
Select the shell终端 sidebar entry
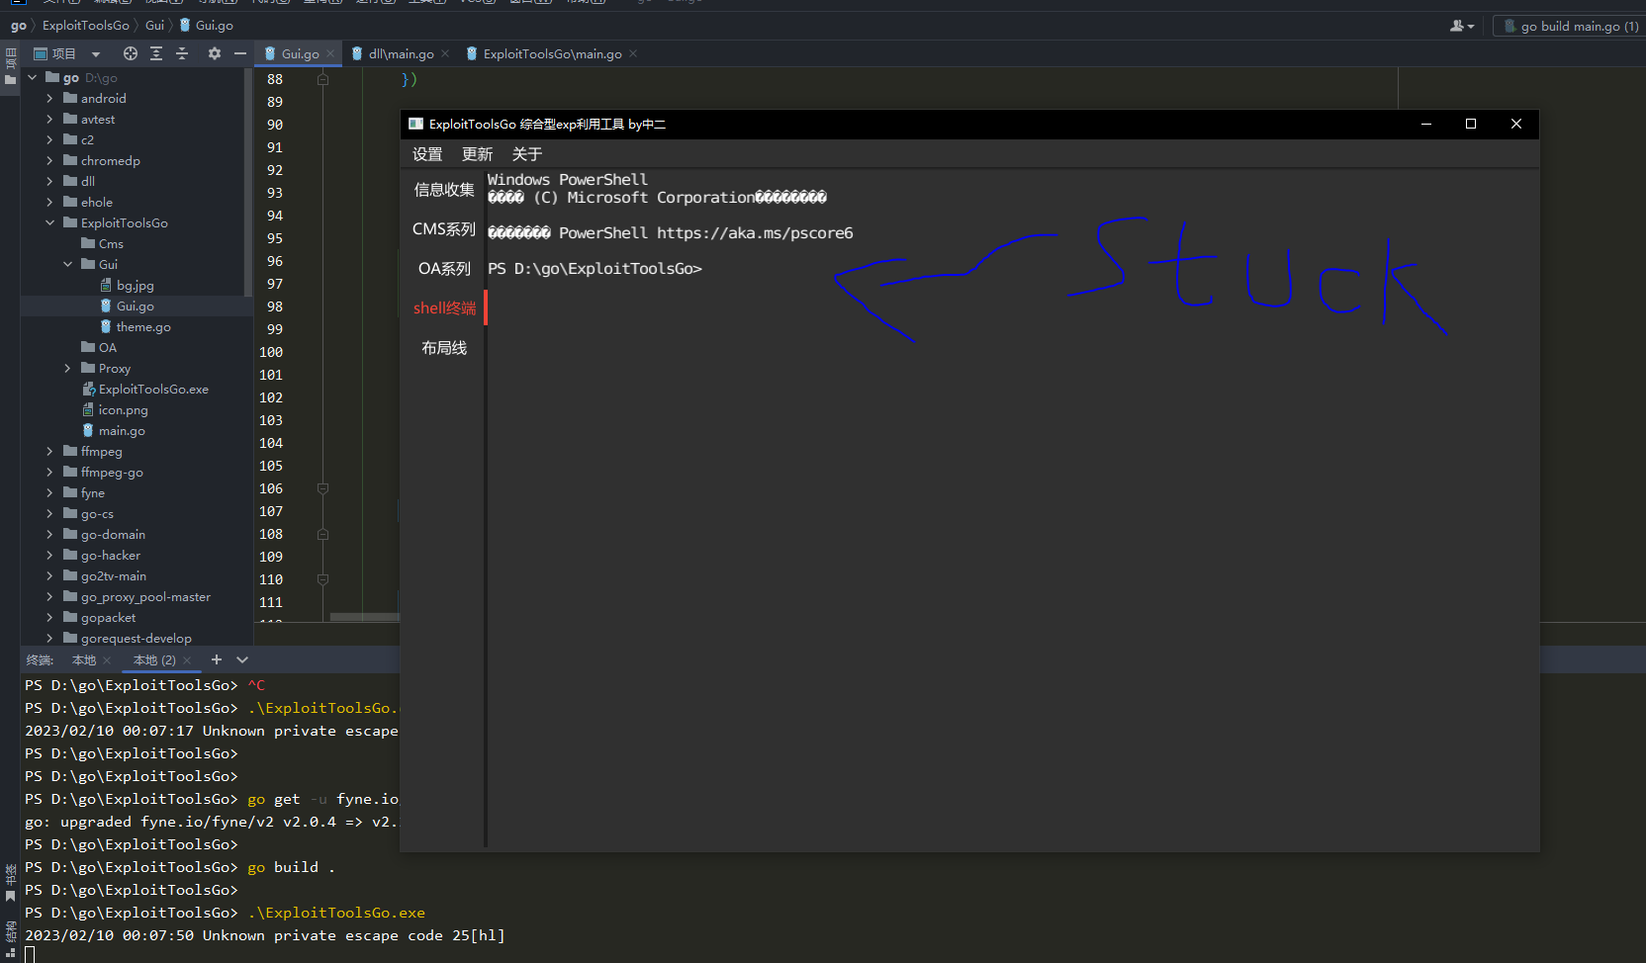[444, 307]
